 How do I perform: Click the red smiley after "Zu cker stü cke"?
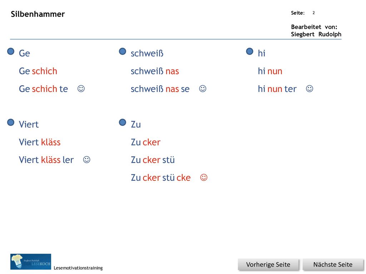pyautogui.click(x=204, y=178)
